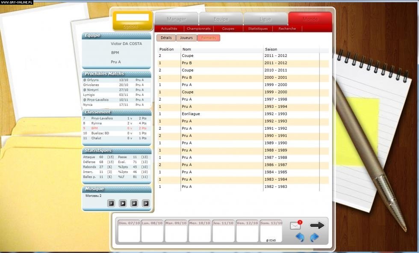419x253 pixels.
Task: Open the Ligue tab
Action: click(265, 19)
